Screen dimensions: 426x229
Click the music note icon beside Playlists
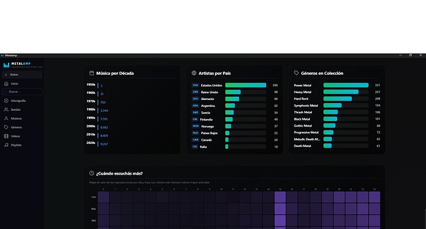point(6,145)
